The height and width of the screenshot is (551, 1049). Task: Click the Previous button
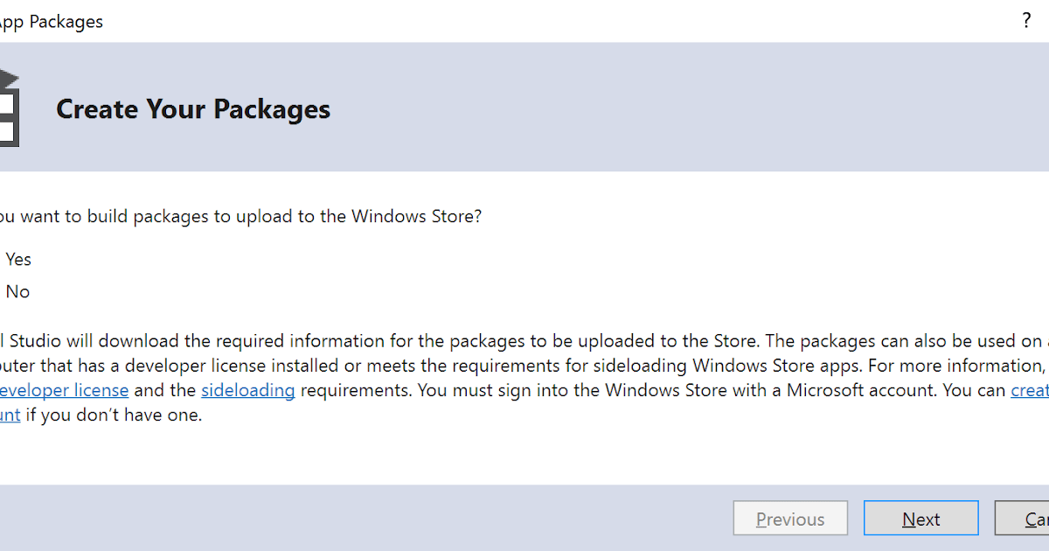pos(789,518)
